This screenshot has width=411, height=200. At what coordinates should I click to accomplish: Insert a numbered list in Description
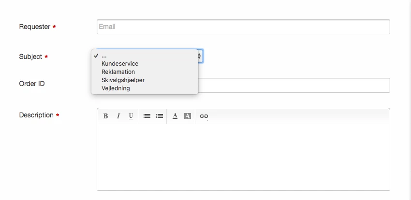[159, 116]
